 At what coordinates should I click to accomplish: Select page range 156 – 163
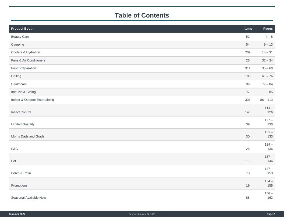(269, 195)
